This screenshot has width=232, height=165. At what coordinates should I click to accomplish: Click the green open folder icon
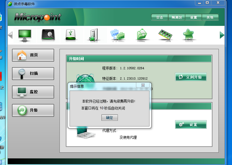click(142, 34)
